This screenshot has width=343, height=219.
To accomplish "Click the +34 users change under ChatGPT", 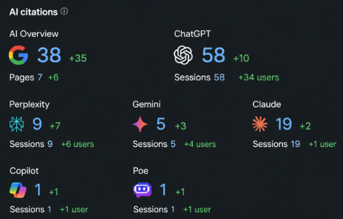I will point(259,78).
